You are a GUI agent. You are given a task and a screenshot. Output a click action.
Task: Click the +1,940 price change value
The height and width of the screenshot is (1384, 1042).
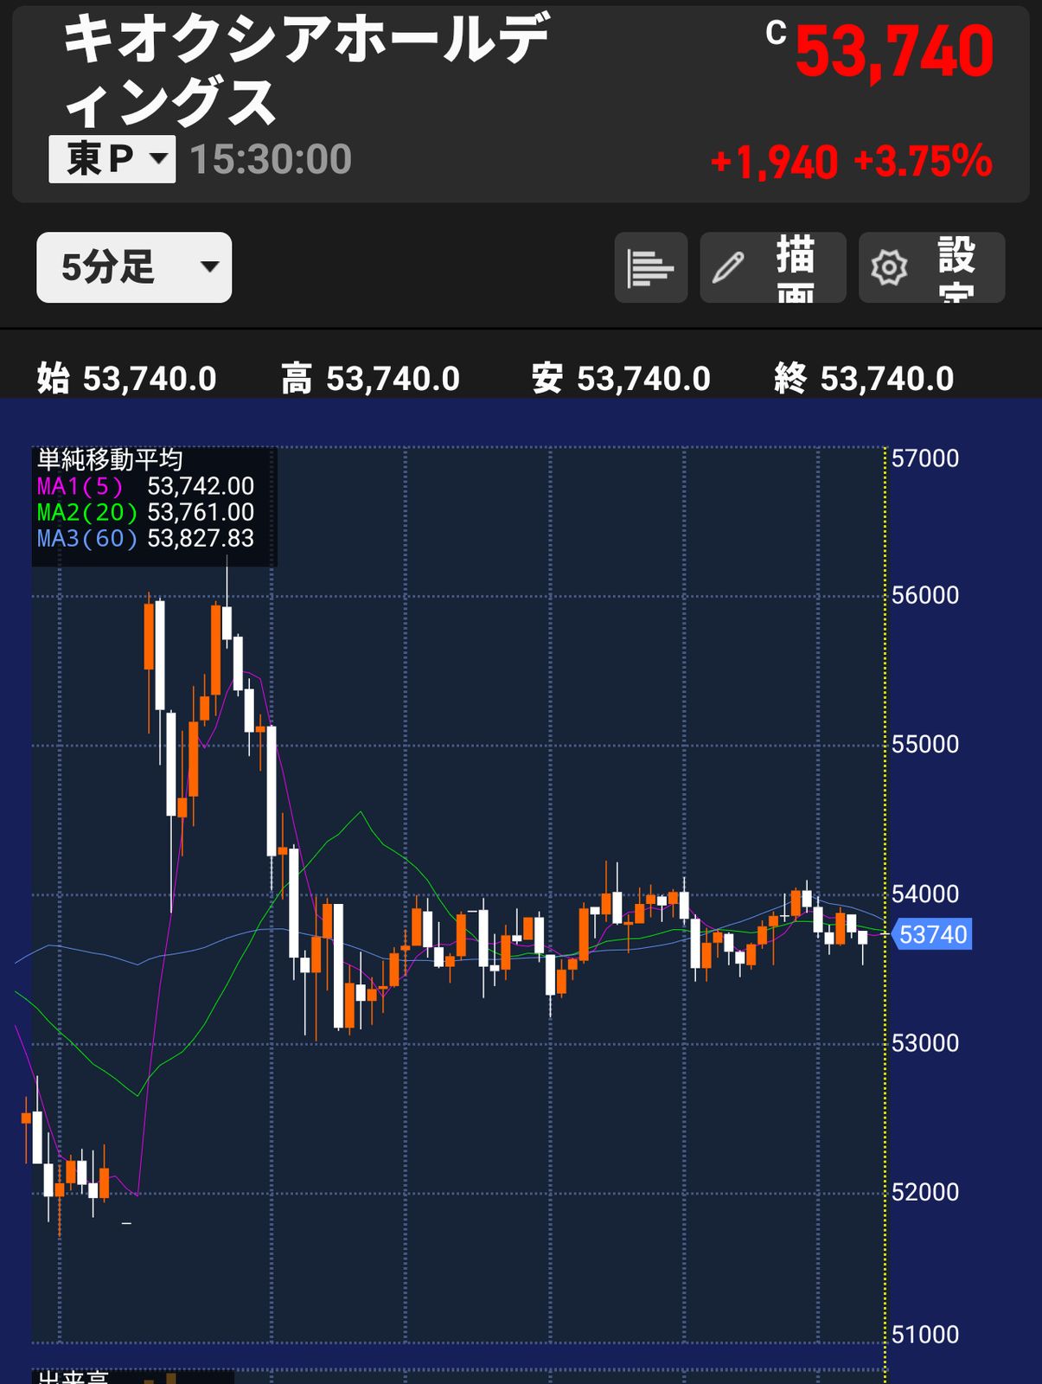[x=774, y=162]
